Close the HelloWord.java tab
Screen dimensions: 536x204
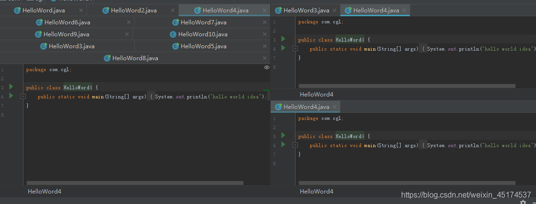(x=81, y=11)
